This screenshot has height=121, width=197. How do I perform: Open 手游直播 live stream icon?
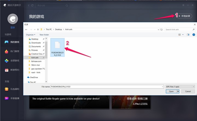coord(7,98)
